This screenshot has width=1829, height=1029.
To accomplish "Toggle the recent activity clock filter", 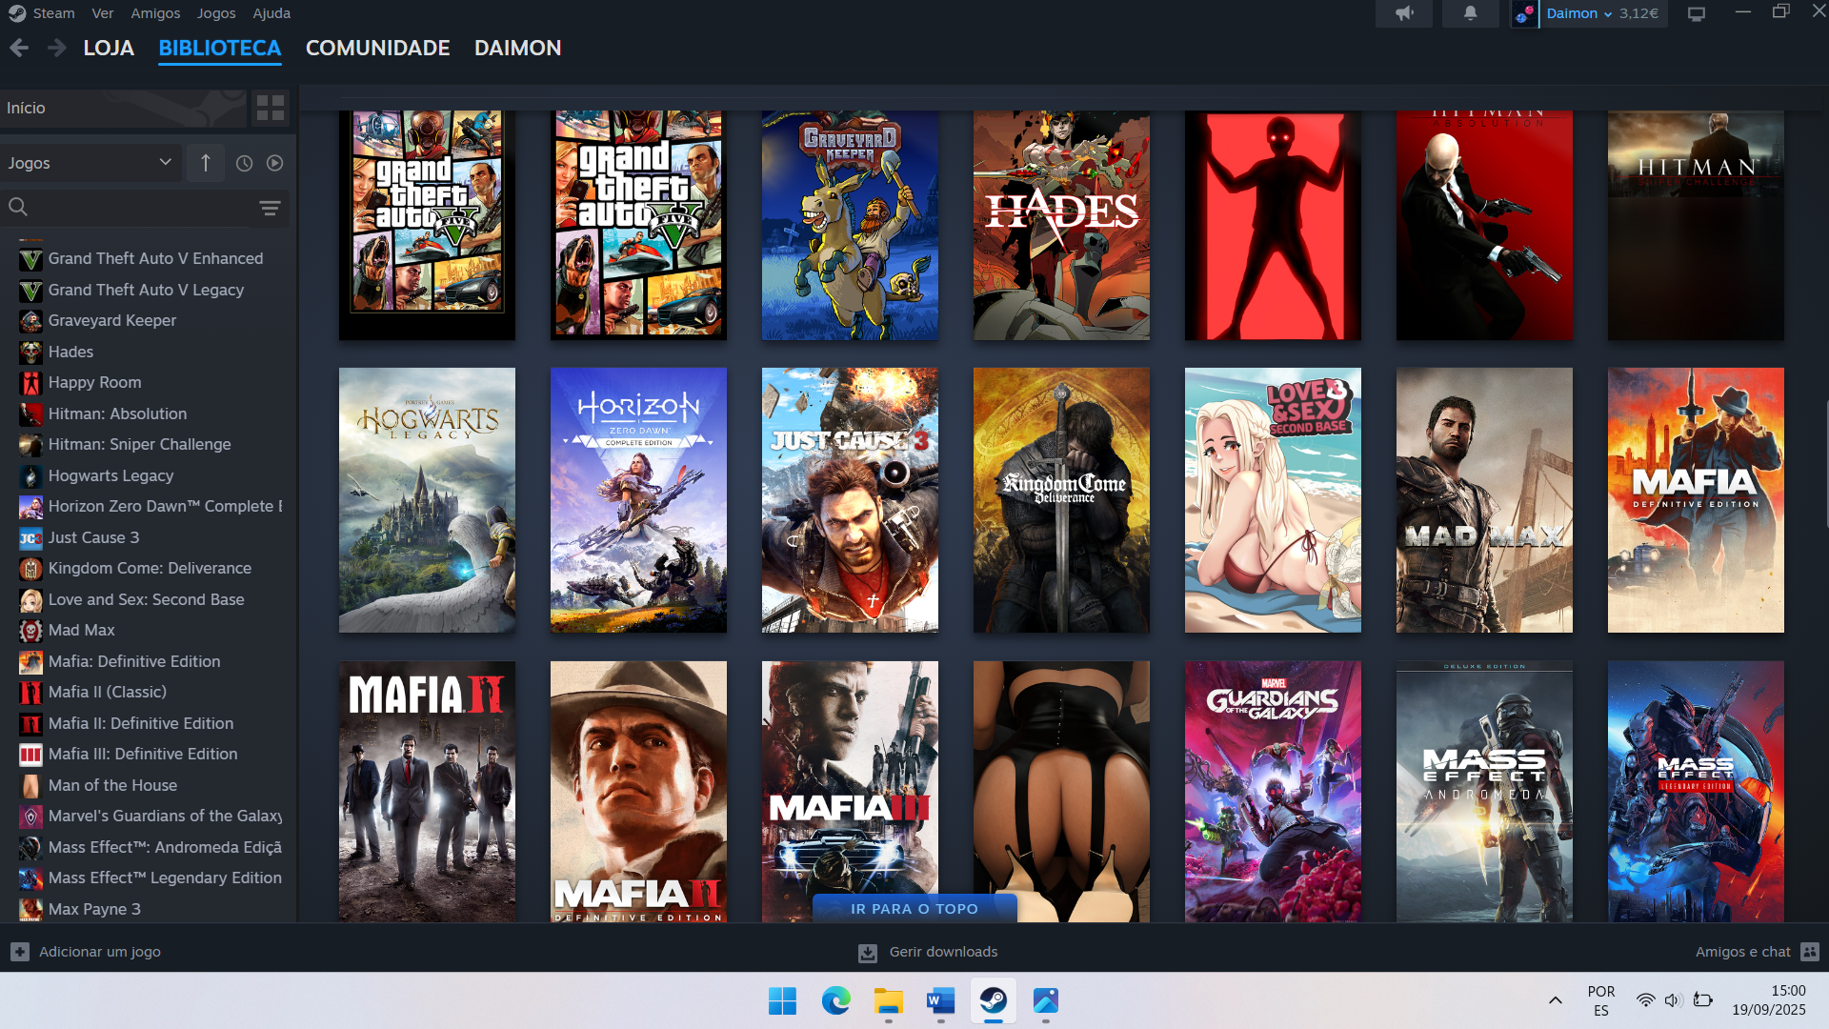I will click(244, 163).
